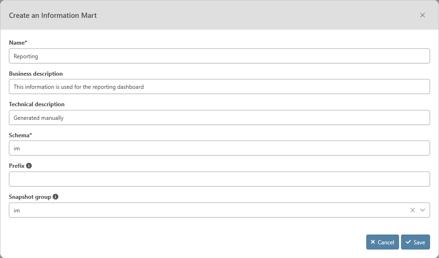Cancel the Information Mart creation

[x=382, y=242]
